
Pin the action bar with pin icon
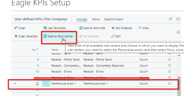178,32
